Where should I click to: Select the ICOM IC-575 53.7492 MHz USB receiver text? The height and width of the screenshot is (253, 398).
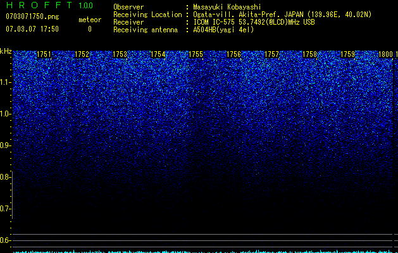254,22
